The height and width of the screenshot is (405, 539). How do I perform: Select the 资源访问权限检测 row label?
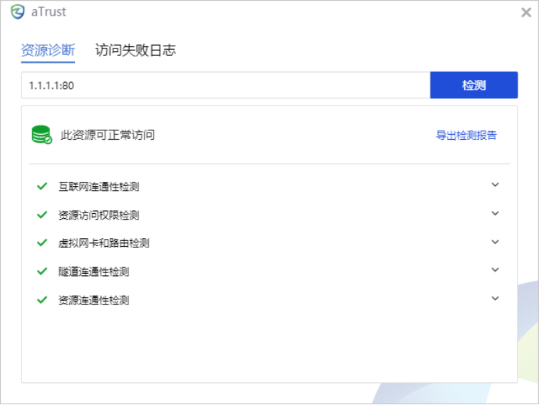[98, 215]
